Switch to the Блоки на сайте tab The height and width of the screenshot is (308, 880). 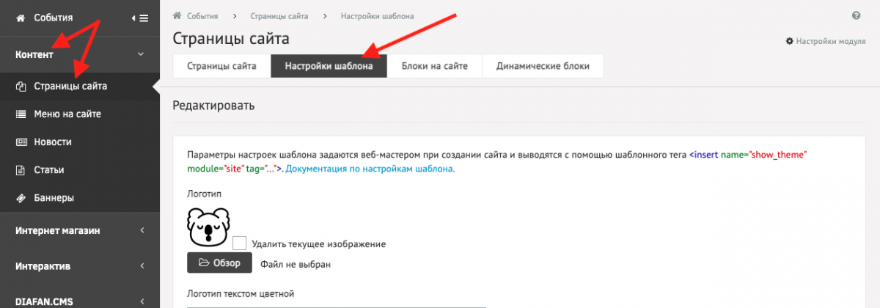[435, 66]
